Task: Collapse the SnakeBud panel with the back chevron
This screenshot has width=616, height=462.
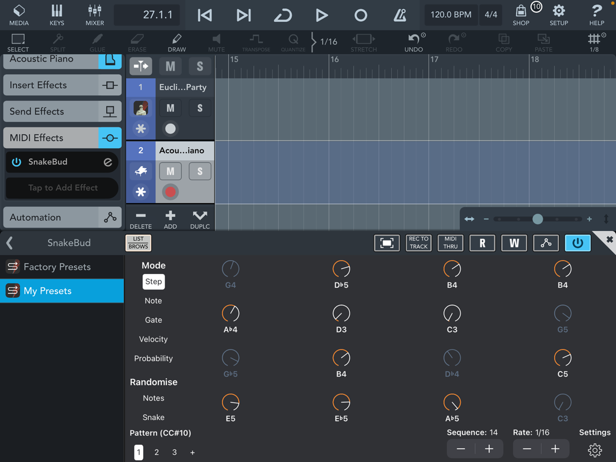Action: 9,243
